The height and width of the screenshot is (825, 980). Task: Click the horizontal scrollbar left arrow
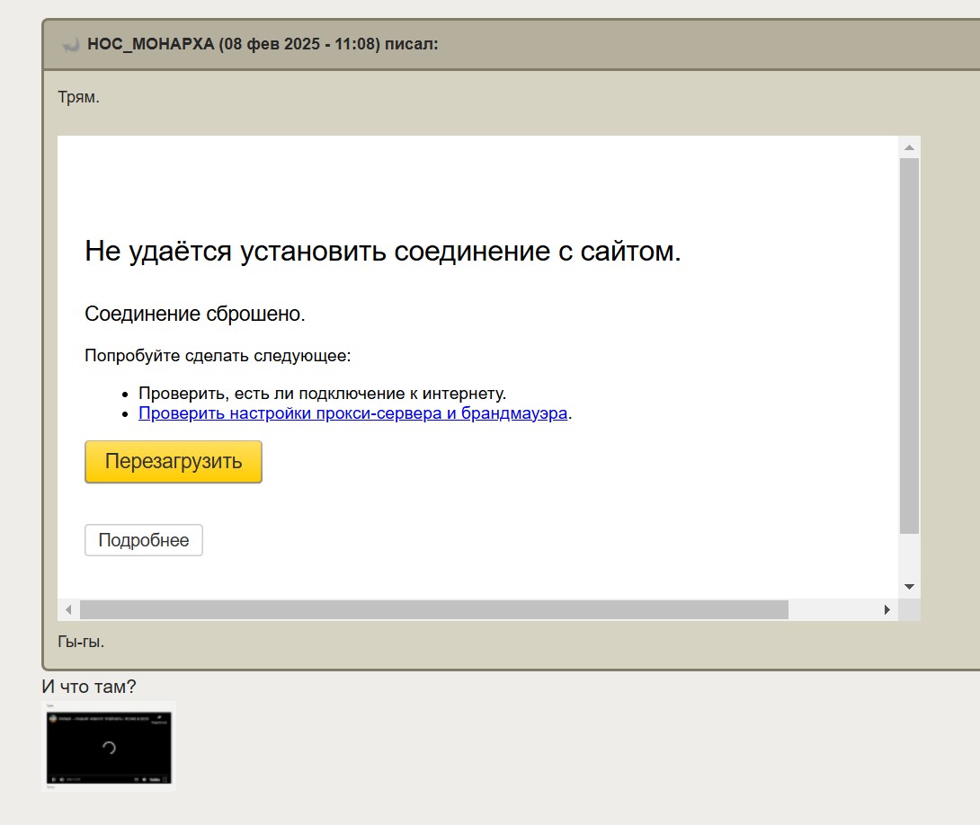(x=68, y=609)
